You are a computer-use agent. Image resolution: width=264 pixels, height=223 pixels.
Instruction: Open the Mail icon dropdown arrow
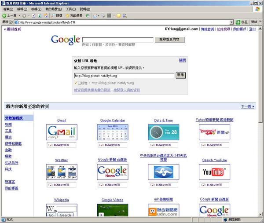pyautogui.click(x=99, y=16)
